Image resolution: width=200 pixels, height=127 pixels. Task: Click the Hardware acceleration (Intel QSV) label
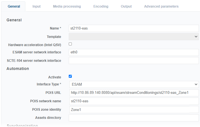pyautogui.click(x=34, y=45)
